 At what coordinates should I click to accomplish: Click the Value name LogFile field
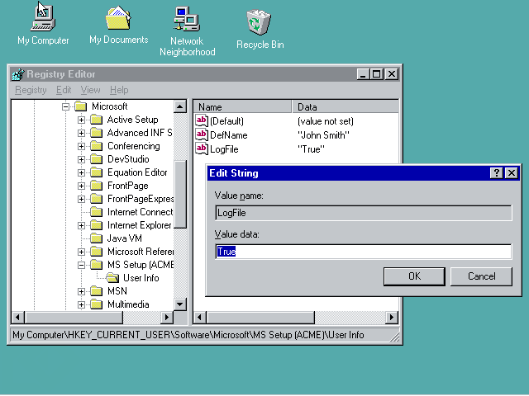click(x=364, y=213)
